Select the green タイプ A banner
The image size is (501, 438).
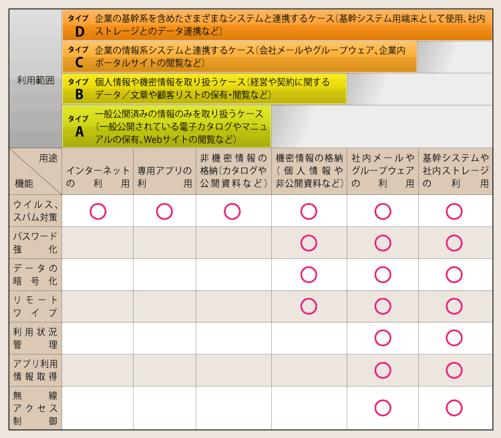click(166, 126)
